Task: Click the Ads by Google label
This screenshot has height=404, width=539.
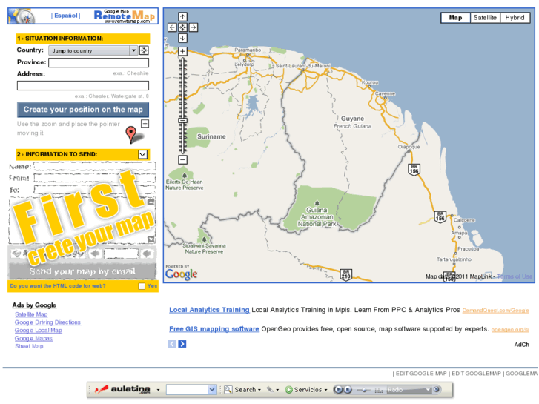Action: click(34, 305)
